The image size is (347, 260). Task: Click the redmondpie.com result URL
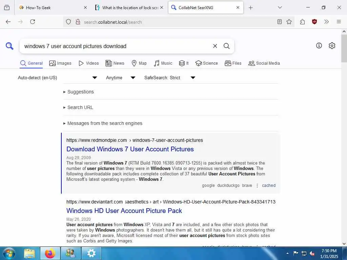(x=135, y=140)
